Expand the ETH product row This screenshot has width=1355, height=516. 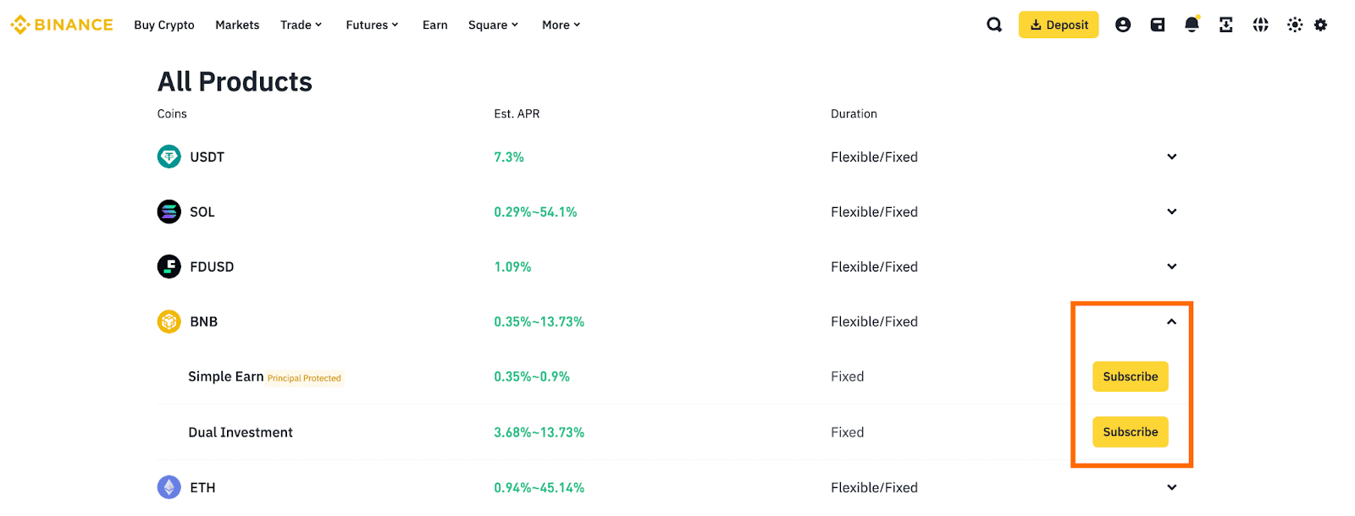click(x=1171, y=487)
